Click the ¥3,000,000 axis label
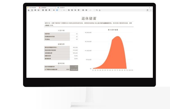This screenshot has height=109, width=170. pyautogui.click(x=88, y=33)
